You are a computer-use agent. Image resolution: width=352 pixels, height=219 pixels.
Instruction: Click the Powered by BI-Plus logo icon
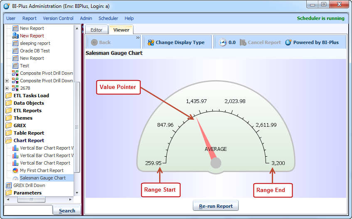coord(288,42)
